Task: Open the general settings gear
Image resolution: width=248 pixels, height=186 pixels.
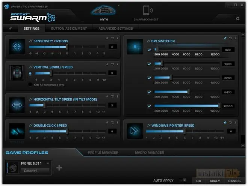Action: point(237,18)
